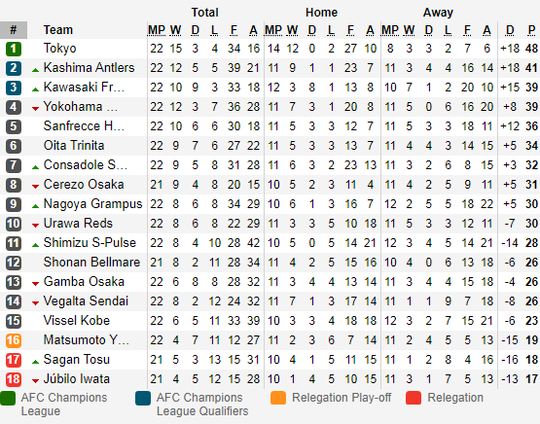Image resolution: width=540 pixels, height=424 pixels.
Task: Click the red rank 18 badge
Action: (x=14, y=379)
